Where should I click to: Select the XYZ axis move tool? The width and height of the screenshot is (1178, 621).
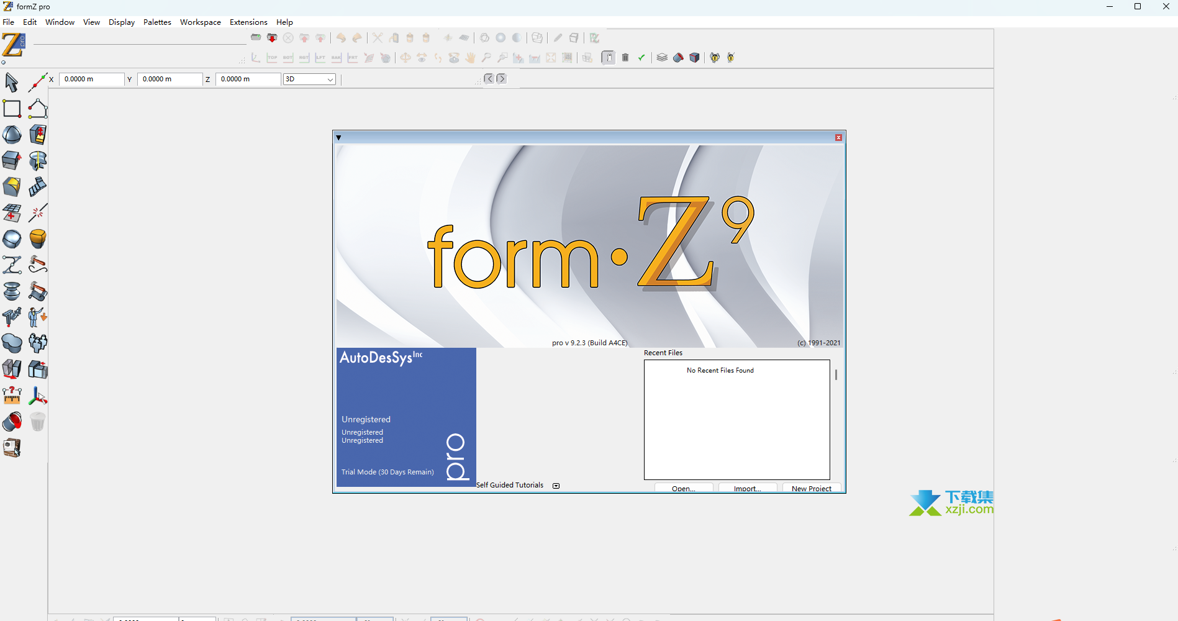click(38, 395)
